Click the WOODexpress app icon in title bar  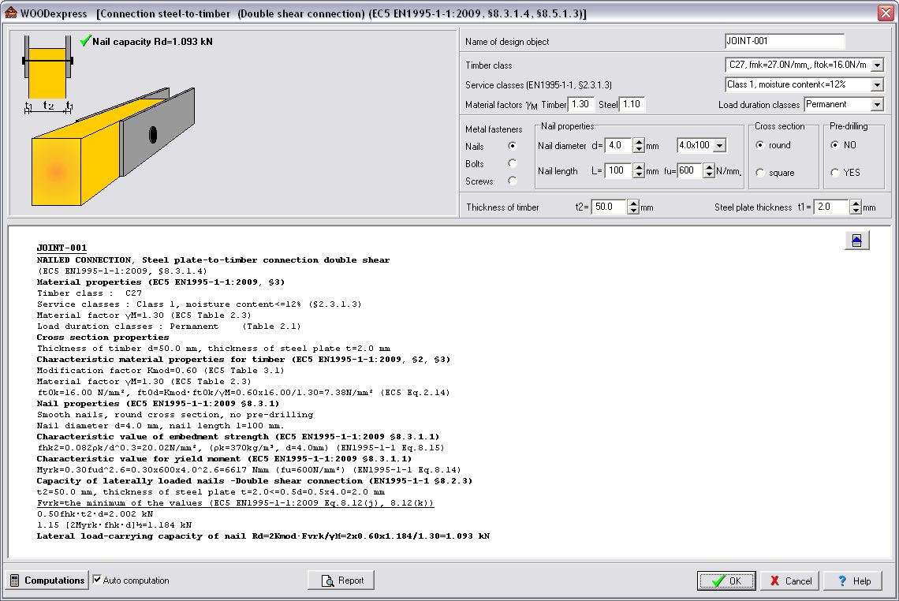tap(10, 13)
